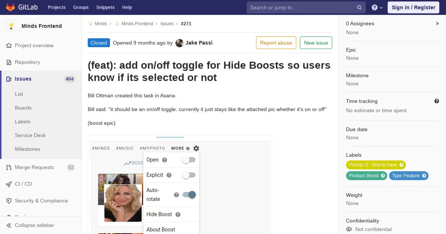
Task: Click the Repository file icon
Action: pyautogui.click(x=9, y=62)
